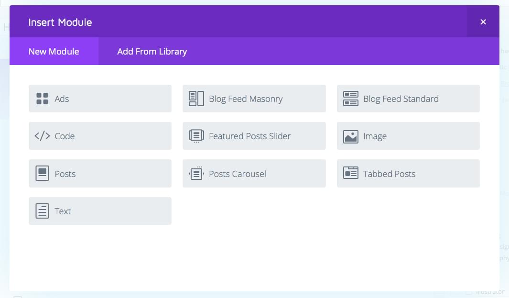This screenshot has width=509, height=298.
Task: Click the Insert Module title text
Action: pyautogui.click(x=60, y=22)
